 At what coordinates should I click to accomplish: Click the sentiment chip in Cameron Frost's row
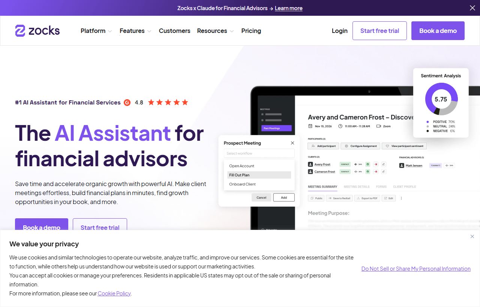coord(358,171)
